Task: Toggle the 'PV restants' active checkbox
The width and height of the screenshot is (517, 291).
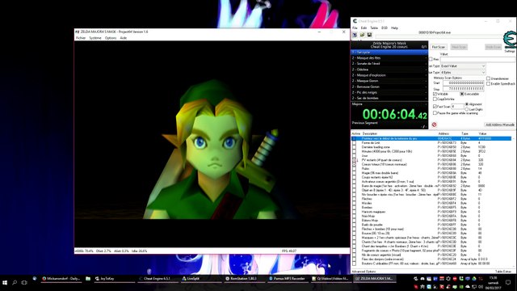Action: tap(355, 160)
